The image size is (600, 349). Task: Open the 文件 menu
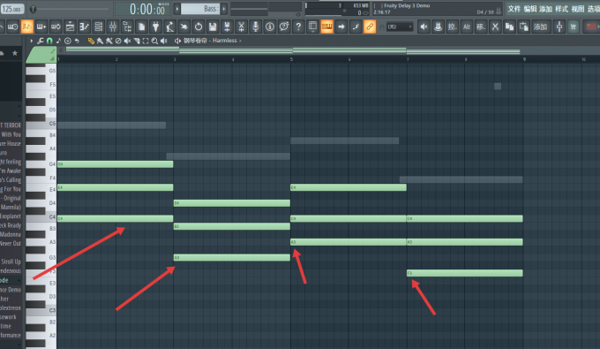pos(514,9)
